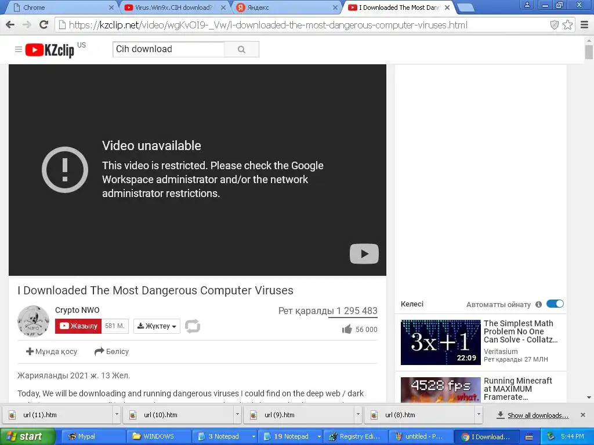Click the Windows start button
594x445 pixels.
[x=27, y=437]
